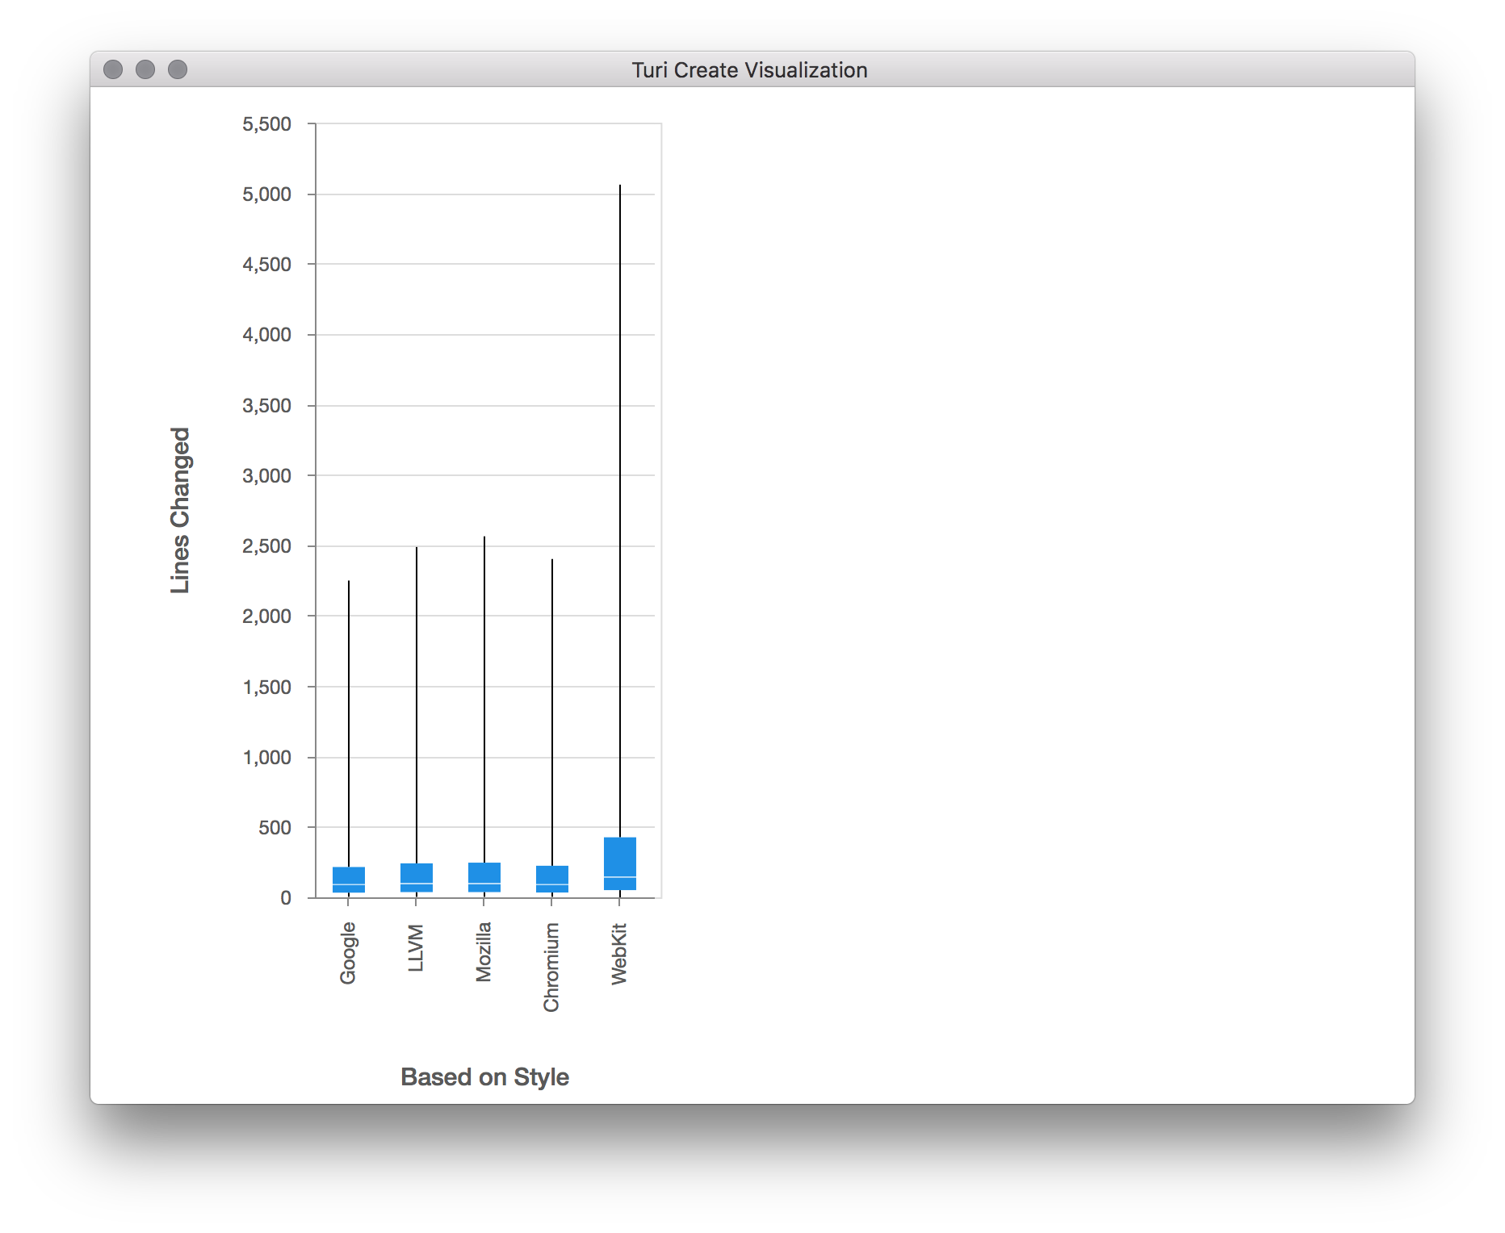
Task: Select the Google box plot box
Action: click(x=349, y=880)
